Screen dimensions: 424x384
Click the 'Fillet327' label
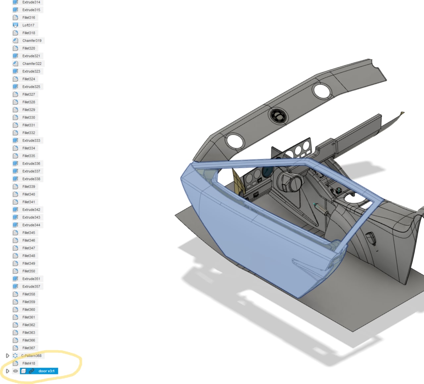click(x=29, y=94)
